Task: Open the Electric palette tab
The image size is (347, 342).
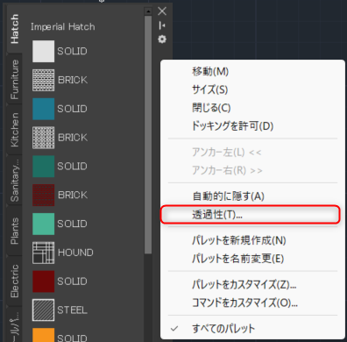Action: click(x=14, y=281)
